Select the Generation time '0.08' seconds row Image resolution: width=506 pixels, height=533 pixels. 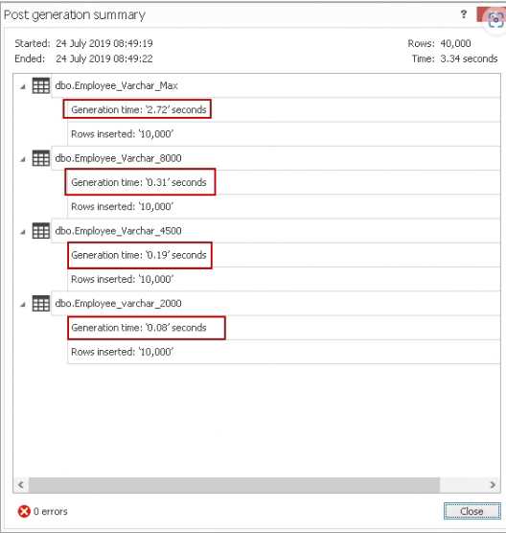[x=284, y=328]
